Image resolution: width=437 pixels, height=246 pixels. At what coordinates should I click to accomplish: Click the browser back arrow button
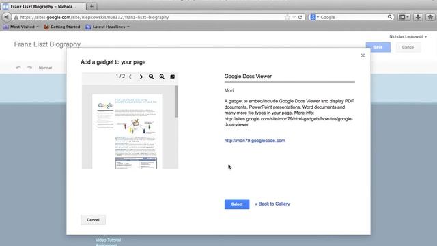point(6,17)
